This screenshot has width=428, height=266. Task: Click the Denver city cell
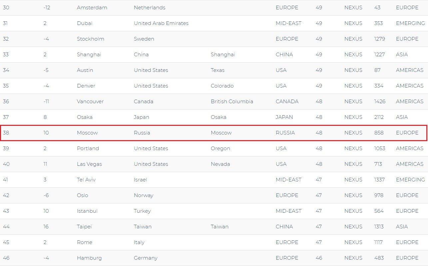pos(86,86)
